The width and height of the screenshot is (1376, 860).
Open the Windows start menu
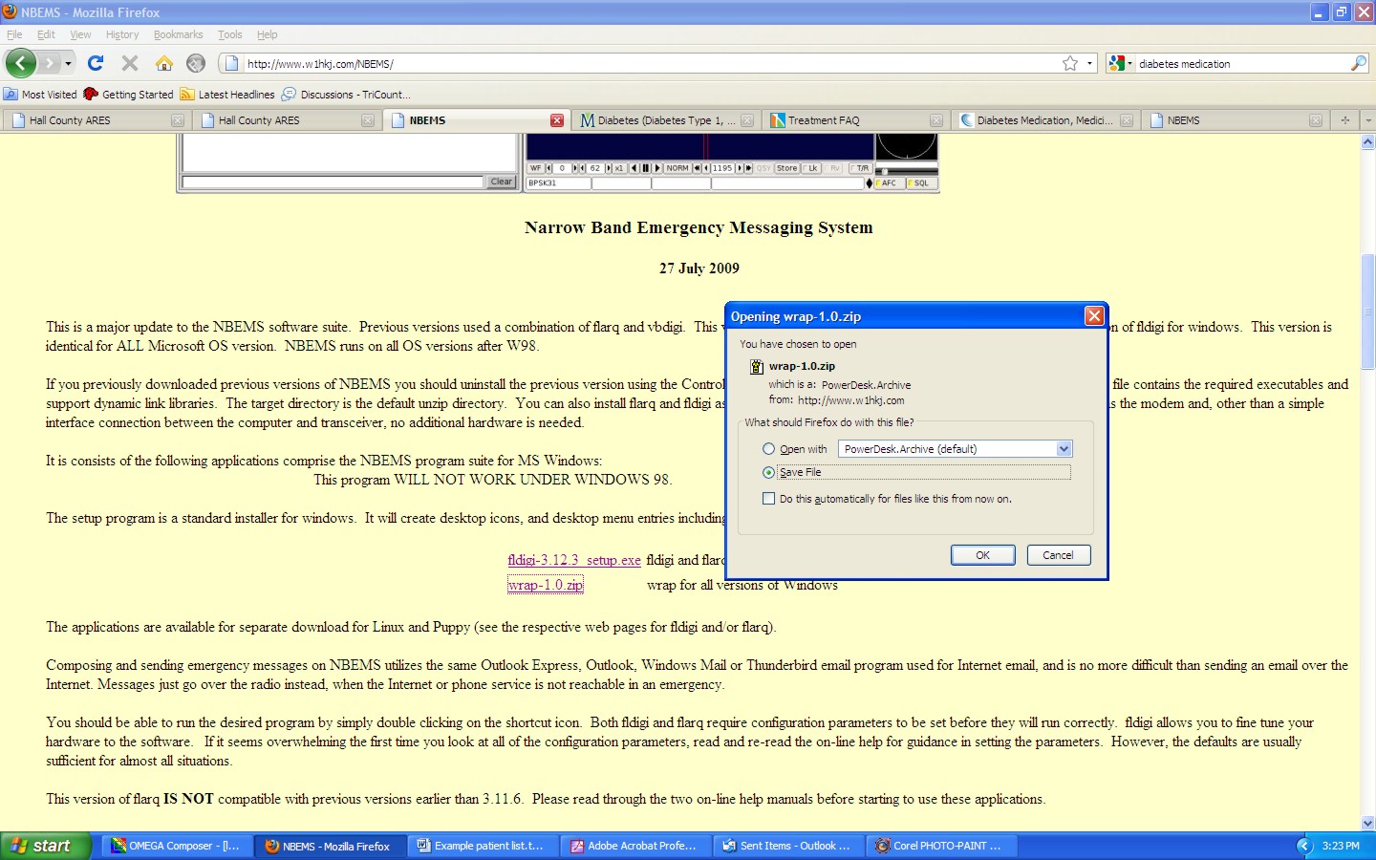tap(45, 846)
